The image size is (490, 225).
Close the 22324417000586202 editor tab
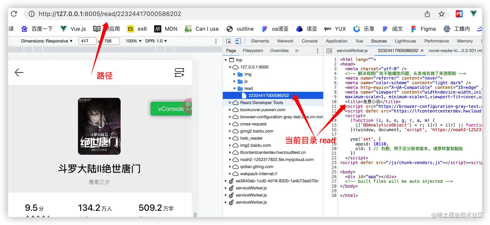click(422, 51)
